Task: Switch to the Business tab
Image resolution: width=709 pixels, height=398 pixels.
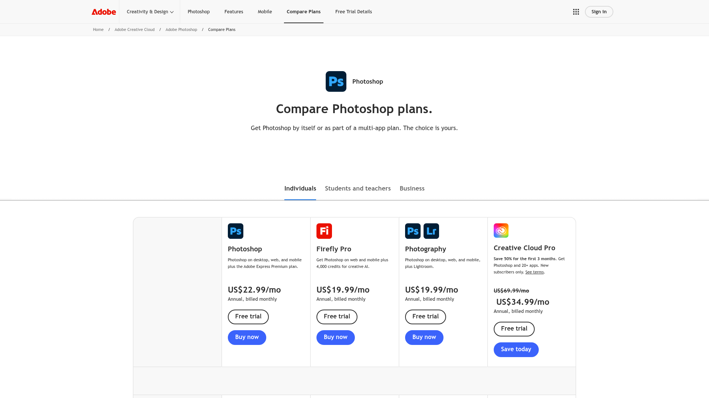Action: click(412, 189)
